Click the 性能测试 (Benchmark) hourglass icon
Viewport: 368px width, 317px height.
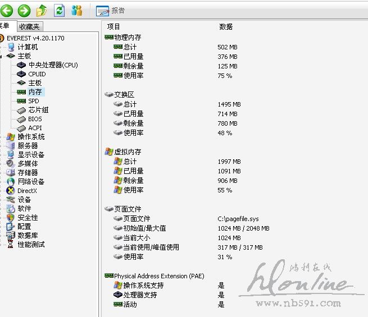(10, 245)
